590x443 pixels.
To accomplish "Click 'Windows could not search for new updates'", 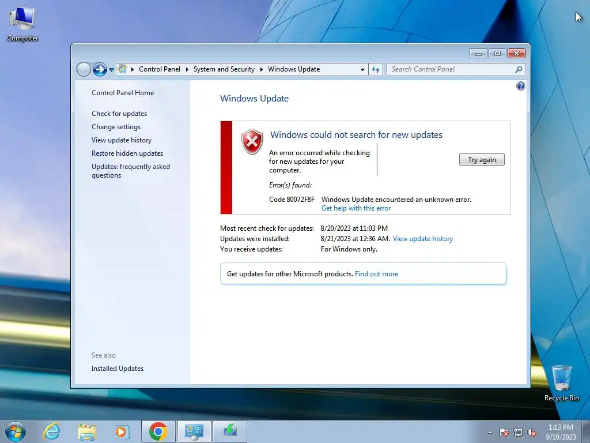I will point(356,135).
